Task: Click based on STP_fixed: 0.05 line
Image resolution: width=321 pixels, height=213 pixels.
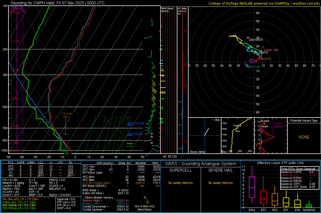Action: pyautogui.click(x=298, y=187)
